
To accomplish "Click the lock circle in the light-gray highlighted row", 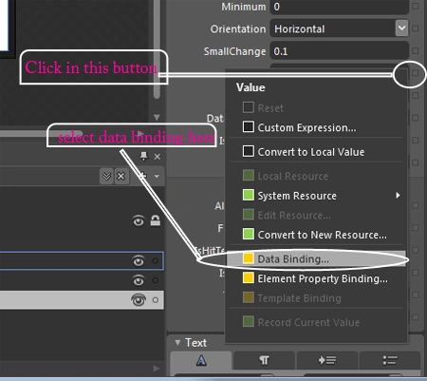I will pyautogui.click(x=156, y=300).
